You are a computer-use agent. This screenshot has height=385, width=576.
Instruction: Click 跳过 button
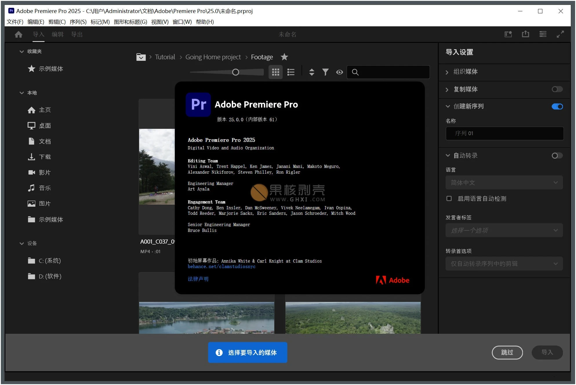[508, 352]
